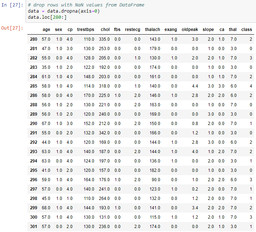
Task: Click oldpeak value 4.4 in row 285
Action: (195, 86)
